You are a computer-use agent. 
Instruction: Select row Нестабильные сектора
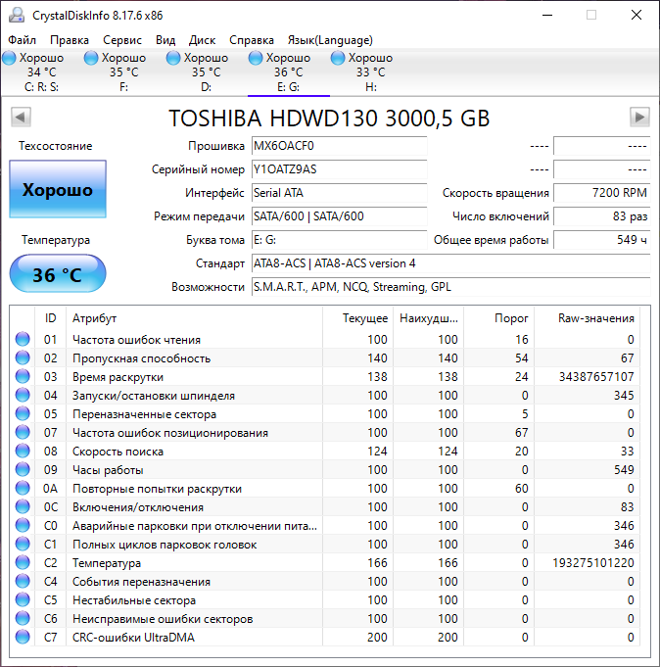coord(325,600)
